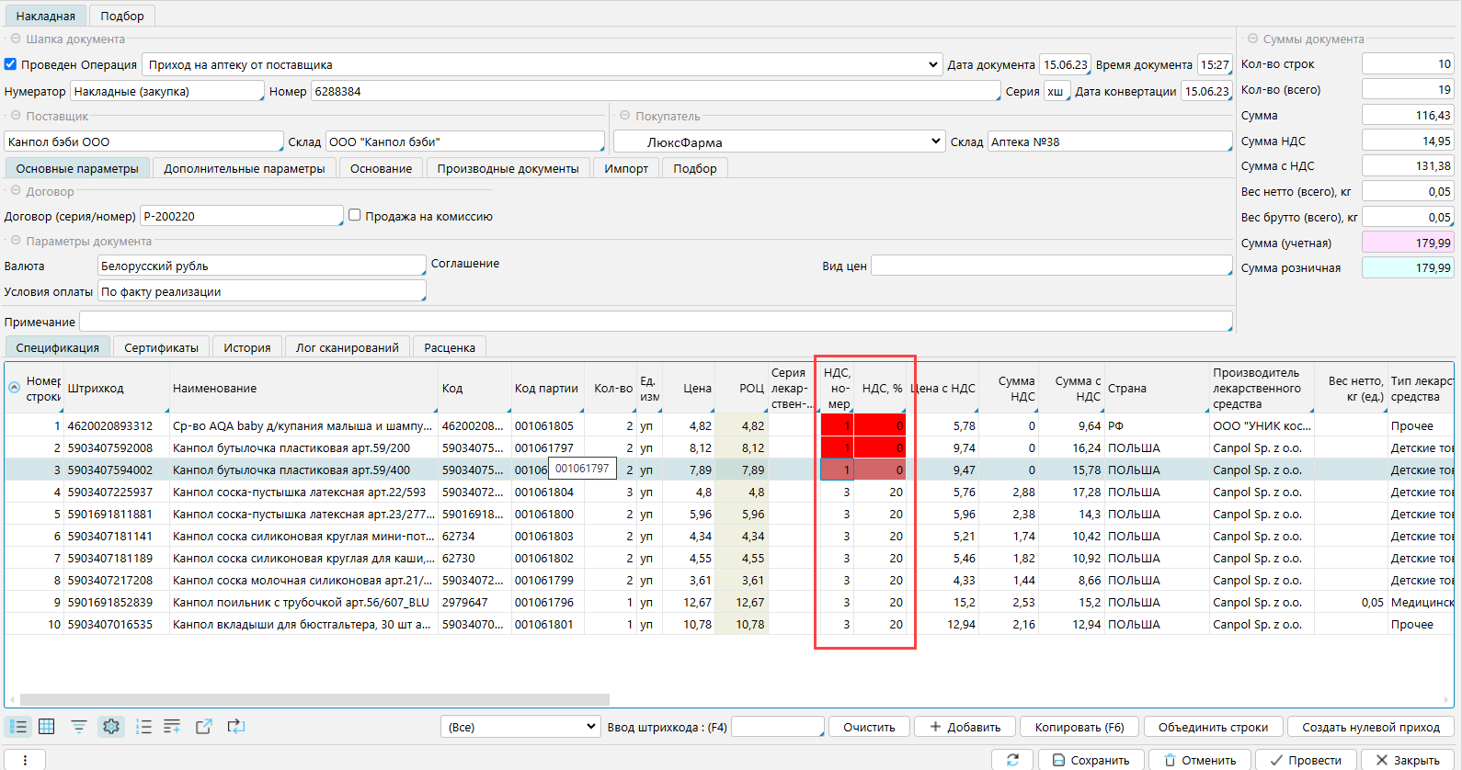The image size is (1462, 770).
Task: Open the three-dots menu at bottom left
Action: 25,760
